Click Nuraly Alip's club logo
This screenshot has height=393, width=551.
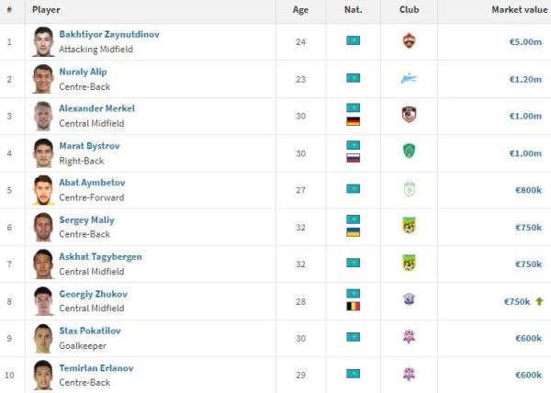(409, 78)
